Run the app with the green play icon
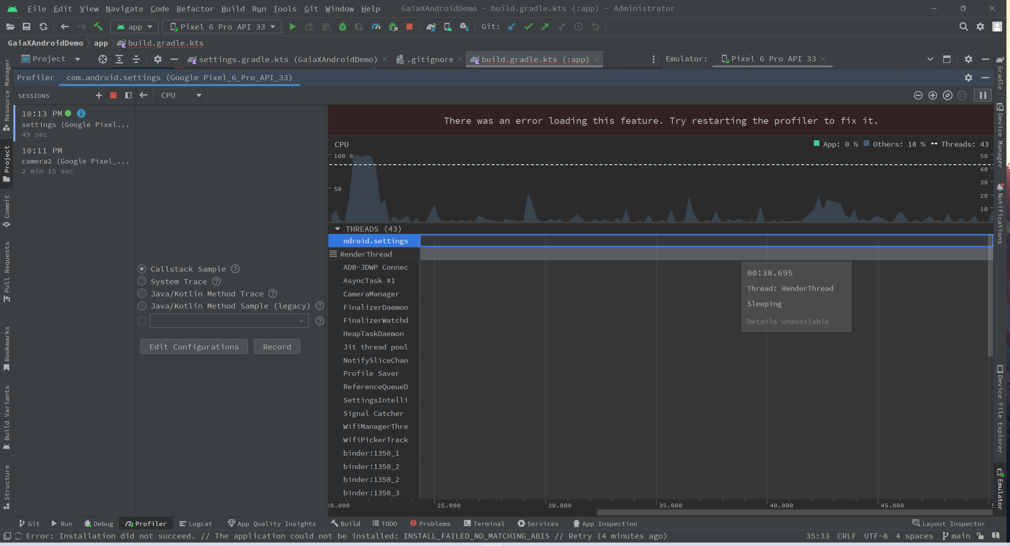 tap(292, 27)
